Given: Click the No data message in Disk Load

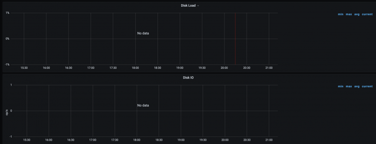Looking at the screenshot, I should coord(143,33).
